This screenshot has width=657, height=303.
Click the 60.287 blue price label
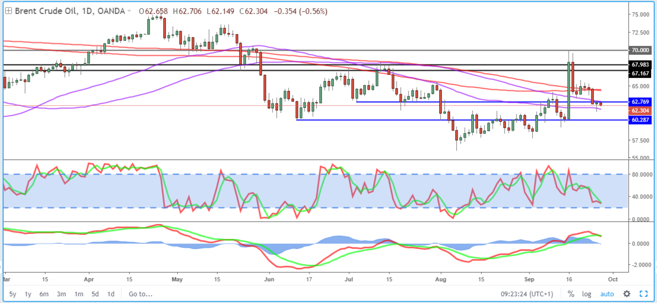click(x=640, y=120)
